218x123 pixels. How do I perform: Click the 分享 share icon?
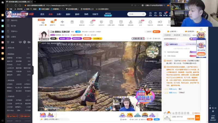tap(149, 39)
